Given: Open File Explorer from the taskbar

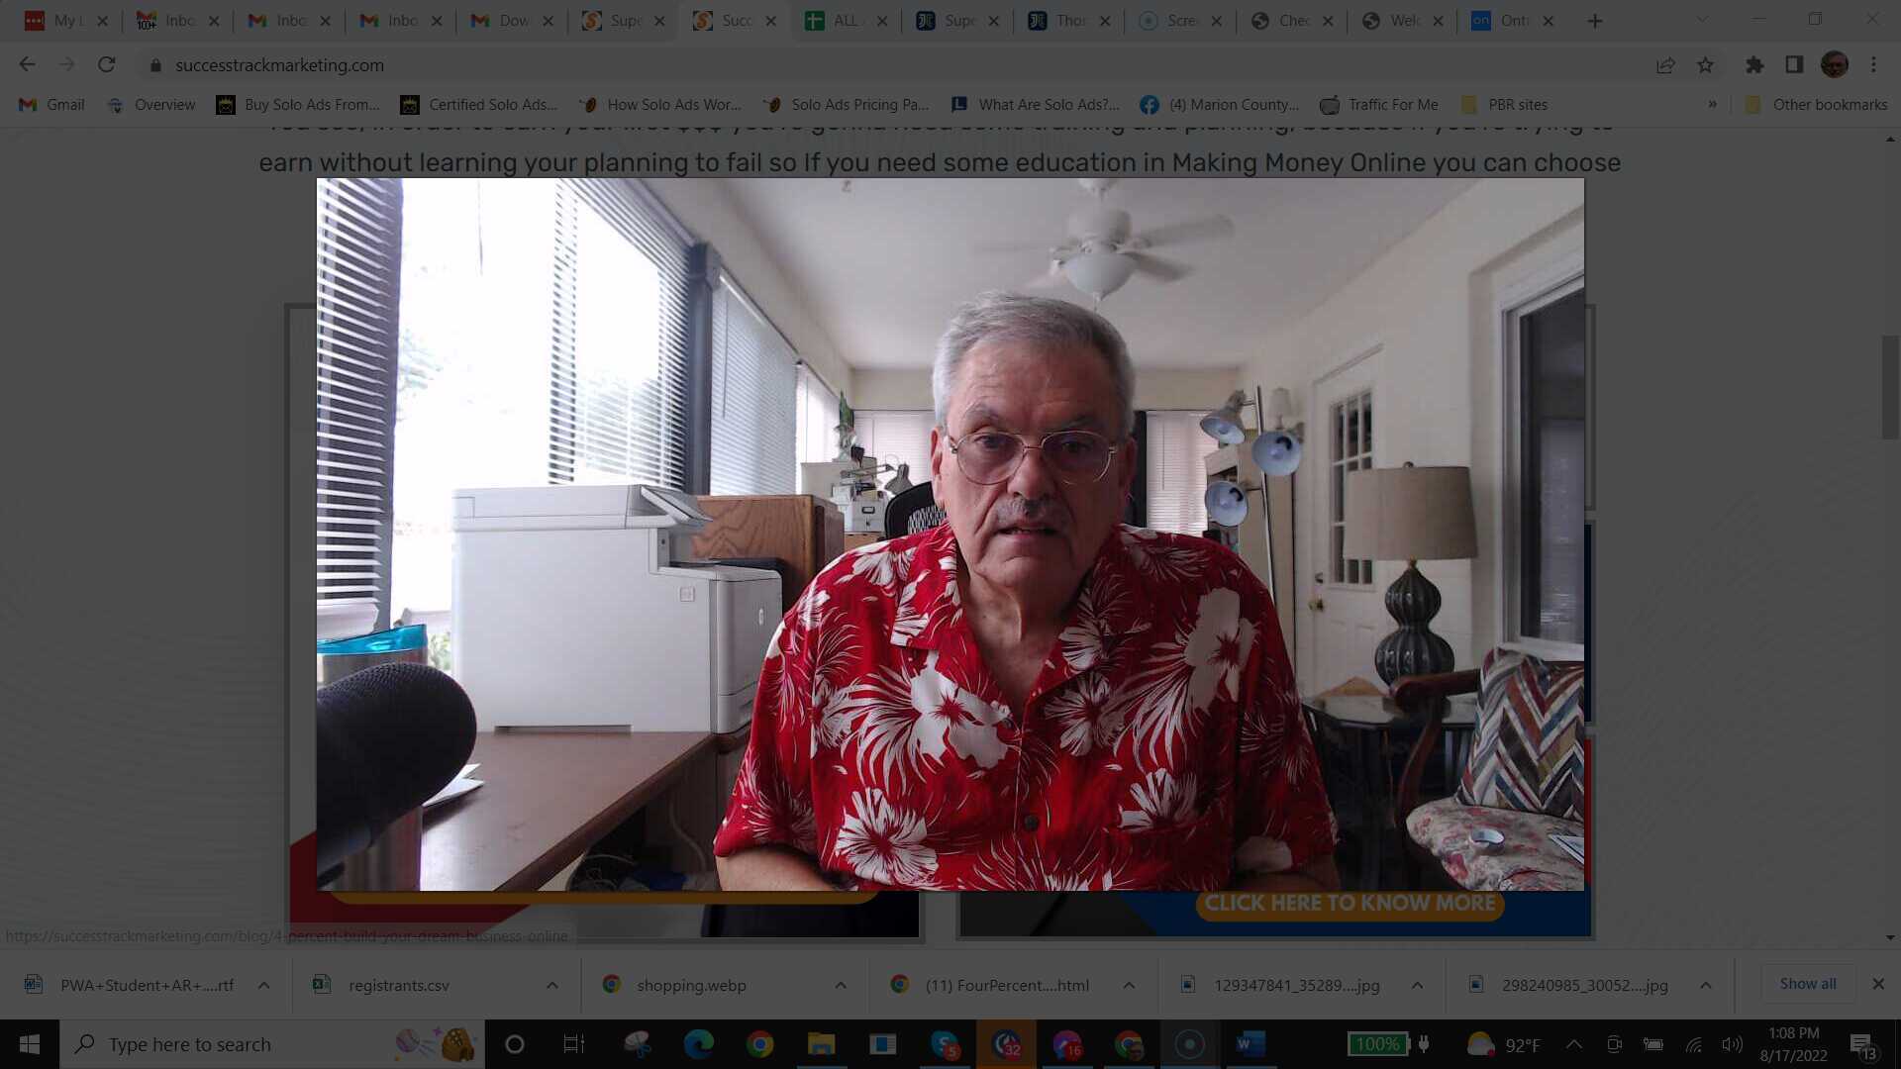Looking at the screenshot, I should coord(822,1043).
